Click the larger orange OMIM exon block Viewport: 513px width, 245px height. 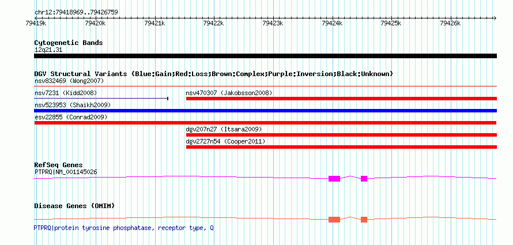[x=334, y=220]
